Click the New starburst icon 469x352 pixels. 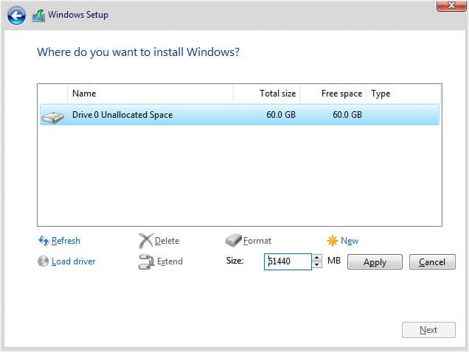tap(333, 241)
